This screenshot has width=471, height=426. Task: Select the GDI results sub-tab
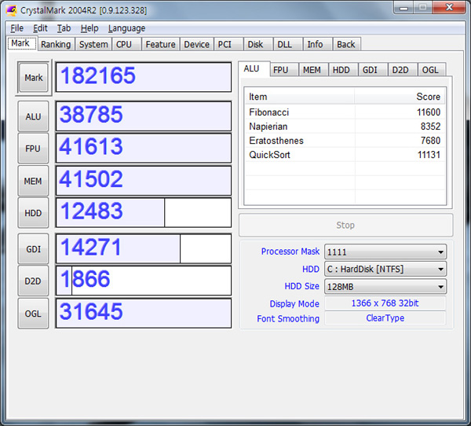(x=373, y=70)
